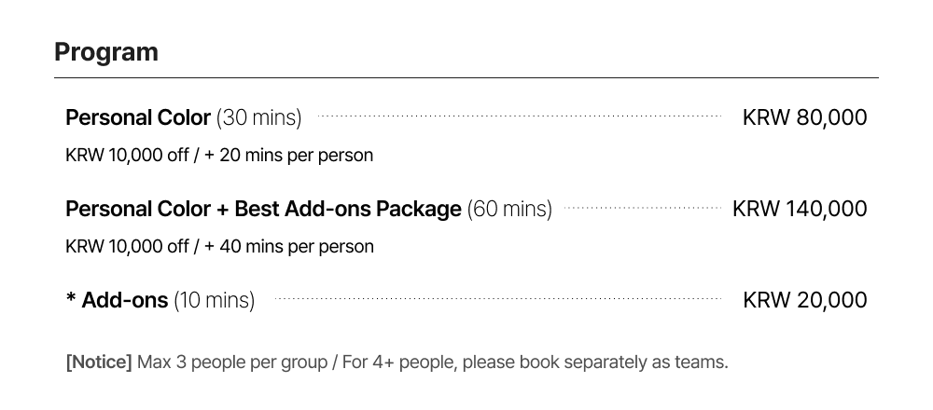The image size is (933, 410).
Task: Click the 'Max 3 people per group' text
Action: [232, 362]
